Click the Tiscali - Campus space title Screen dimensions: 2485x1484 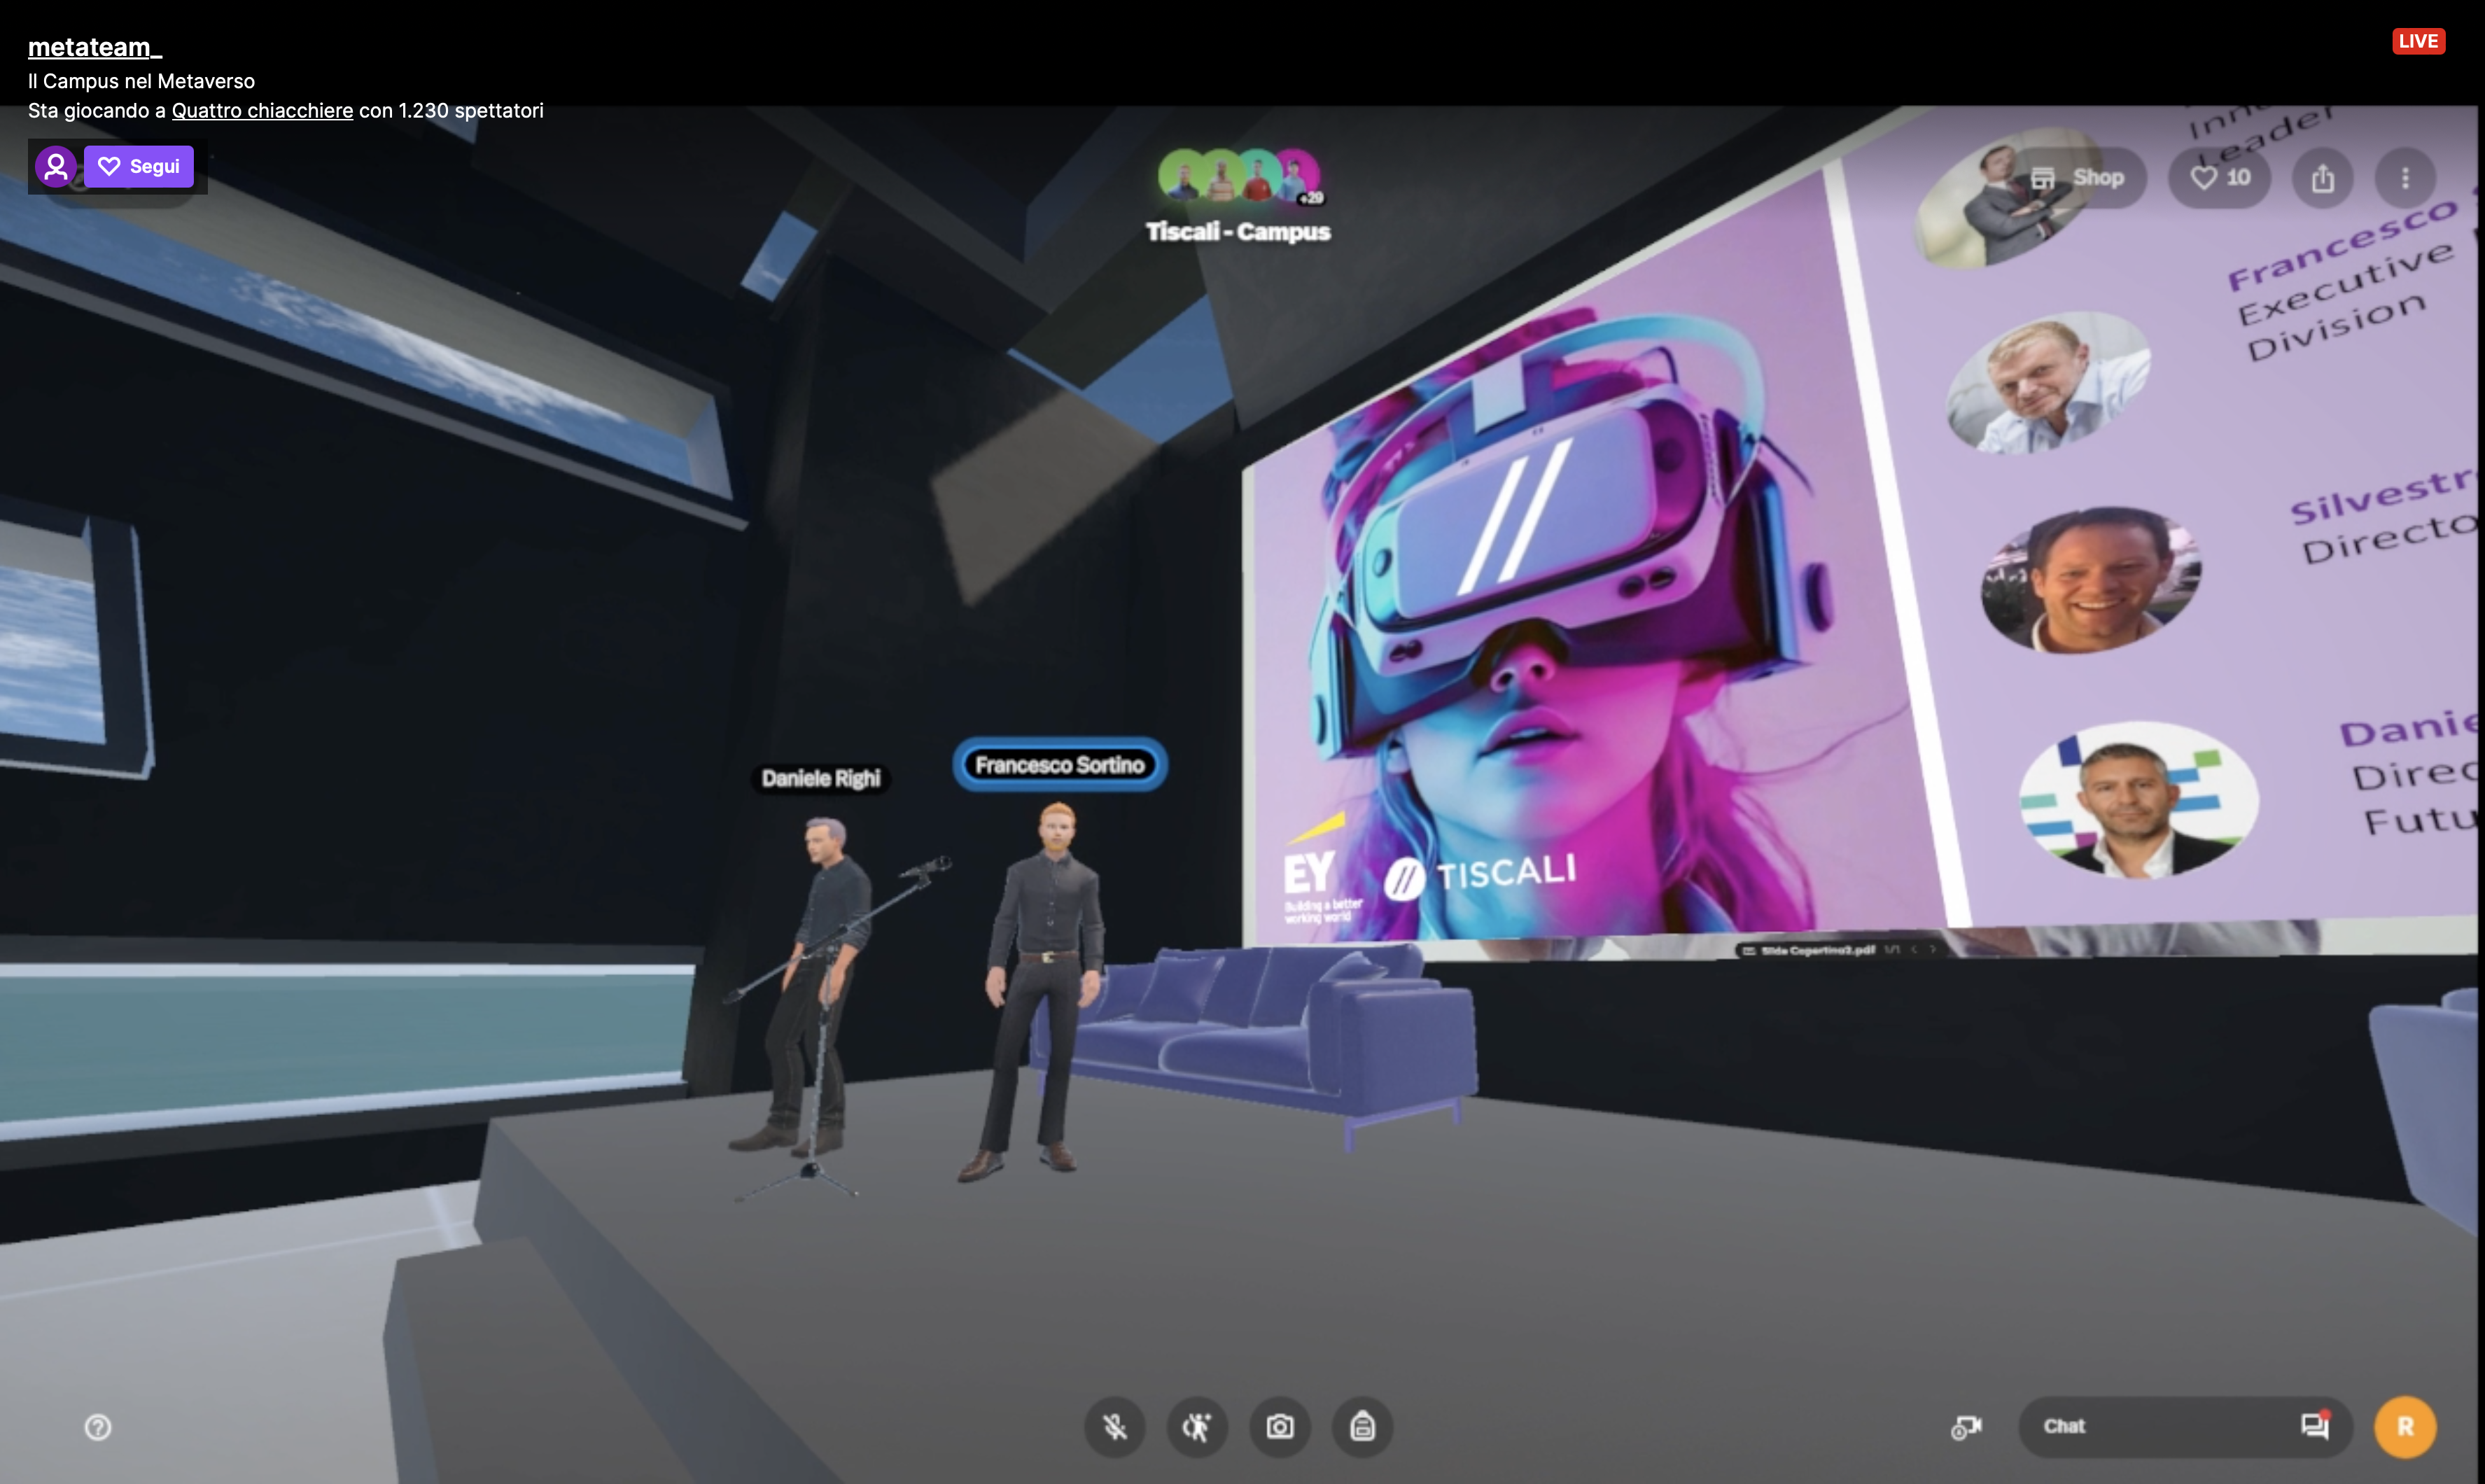click(x=1238, y=232)
